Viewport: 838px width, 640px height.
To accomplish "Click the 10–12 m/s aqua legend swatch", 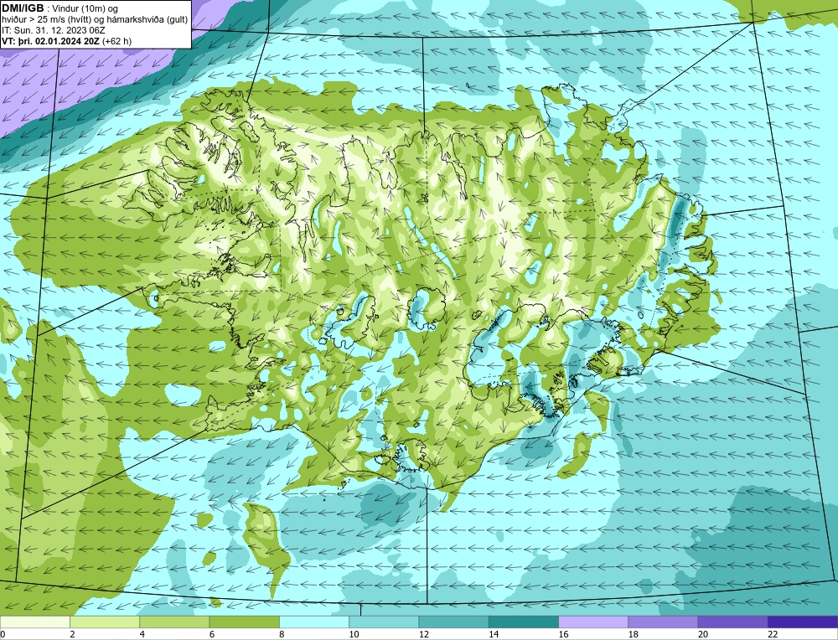I will coord(384,622).
